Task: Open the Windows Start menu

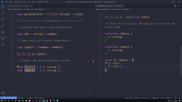Action: [2, 101]
